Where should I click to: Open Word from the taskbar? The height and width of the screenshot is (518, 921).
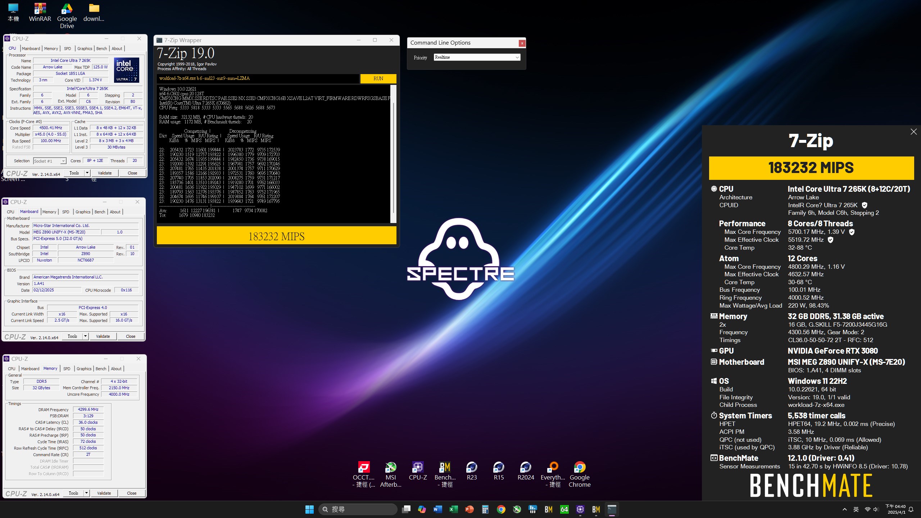[x=438, y=509]
